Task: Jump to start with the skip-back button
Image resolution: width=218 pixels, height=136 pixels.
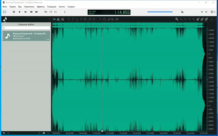Action: click(25, 12)
